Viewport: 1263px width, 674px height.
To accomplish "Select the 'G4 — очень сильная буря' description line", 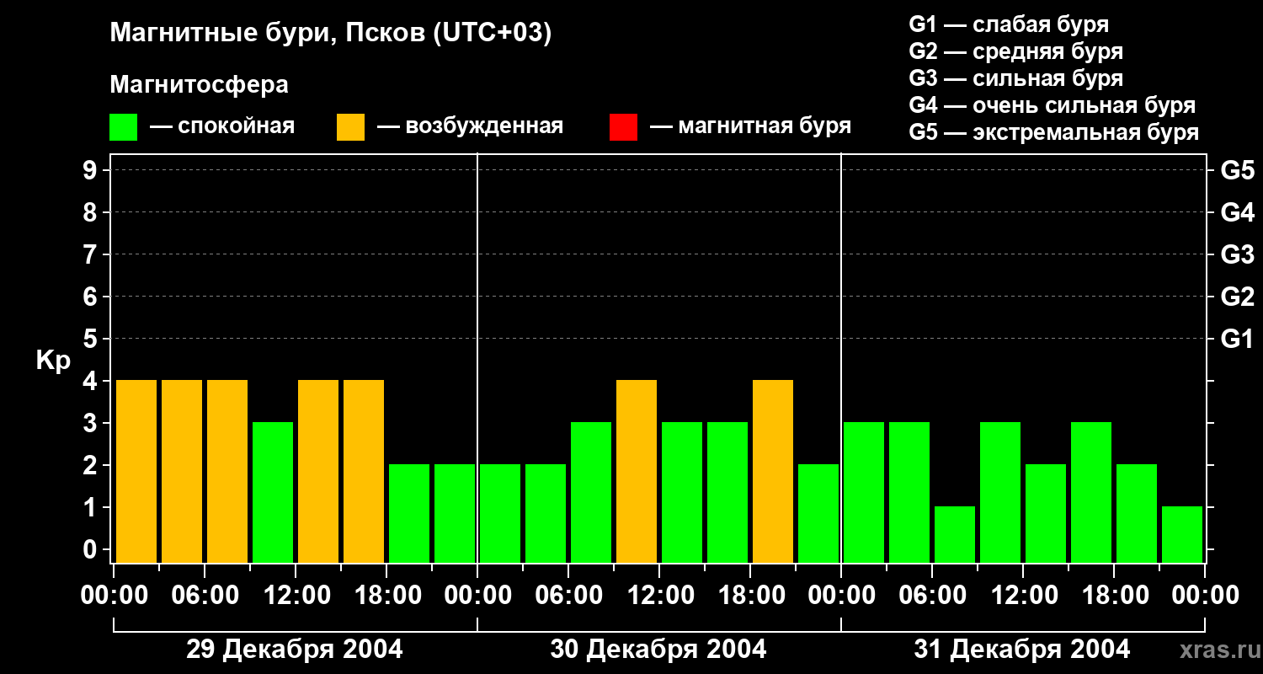I will tap(1052, 105).
